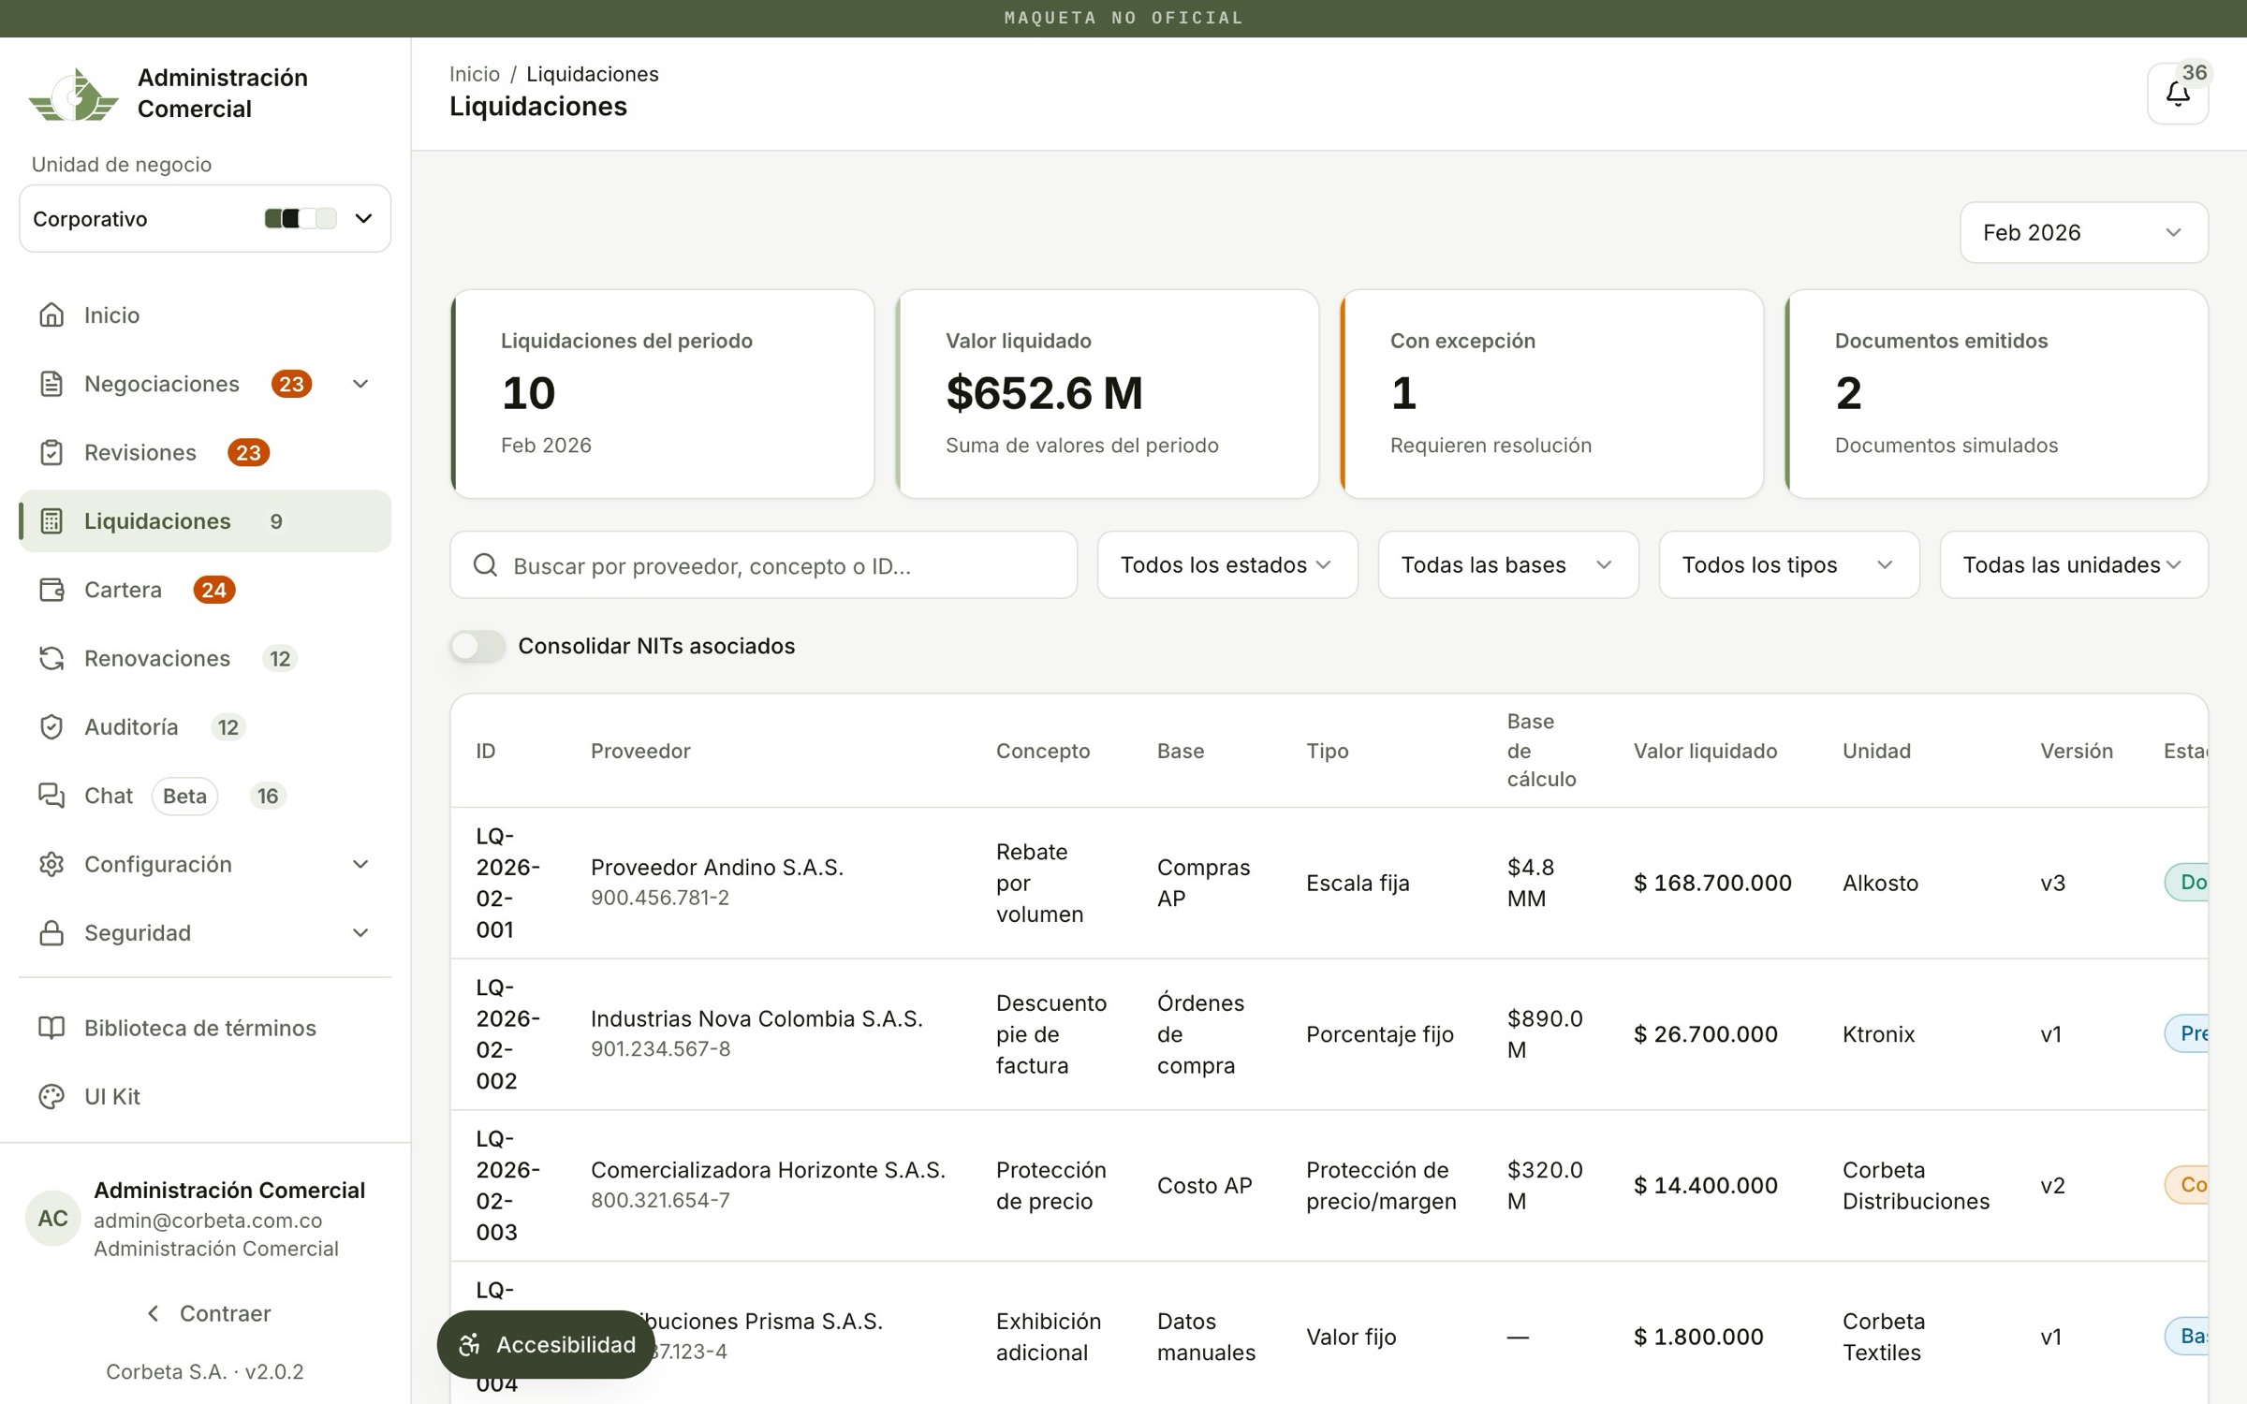The width and height of the screenshot is (2247, 1404).
Task: Click the Valor liquidado column header
Action: 1705,751
